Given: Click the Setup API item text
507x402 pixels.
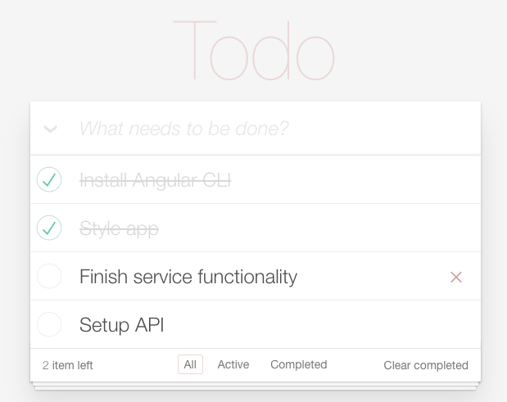Looking at the screenshot, I should [x=121, y=325].
